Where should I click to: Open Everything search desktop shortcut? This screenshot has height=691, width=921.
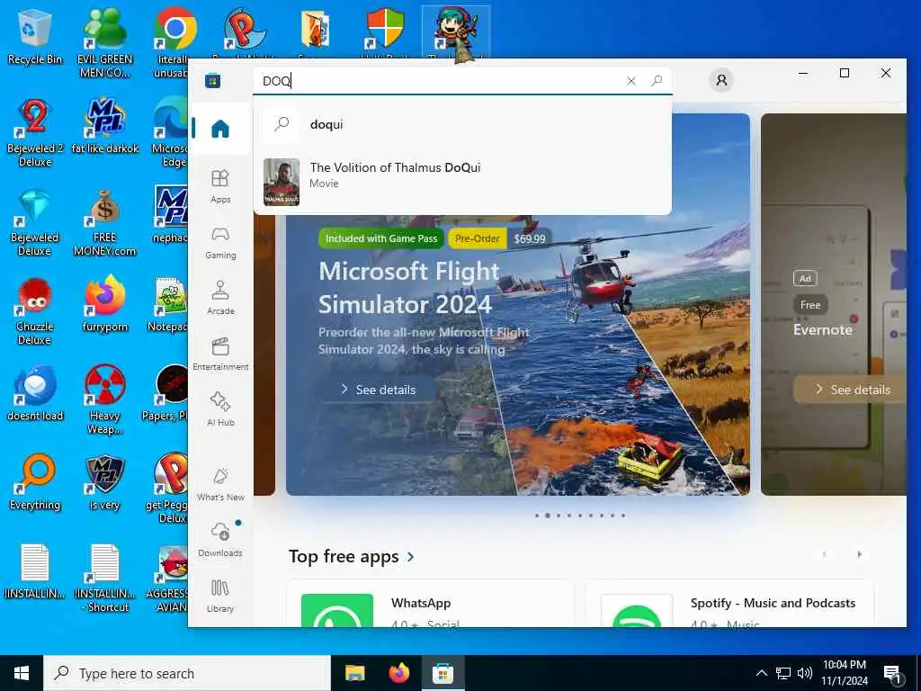pyautogui.click(x=35, y=483)
